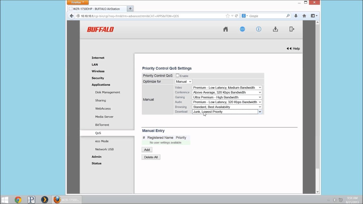Select the LAN menu section

[95, 65]
